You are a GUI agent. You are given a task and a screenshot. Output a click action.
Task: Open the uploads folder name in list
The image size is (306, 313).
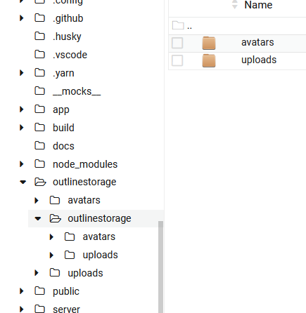pyautogui.click(x=259, y=60)
